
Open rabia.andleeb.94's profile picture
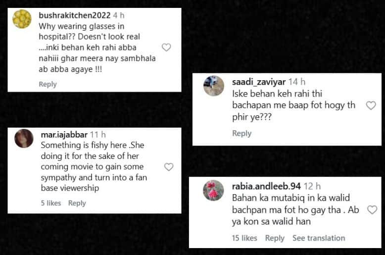[x=213, y=191]
